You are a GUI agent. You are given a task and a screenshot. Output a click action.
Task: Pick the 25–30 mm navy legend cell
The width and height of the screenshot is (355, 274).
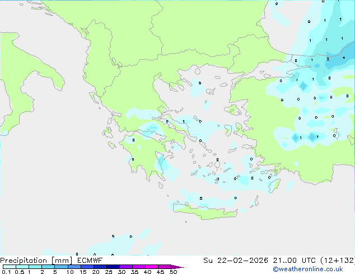click(x=113, y=267)
